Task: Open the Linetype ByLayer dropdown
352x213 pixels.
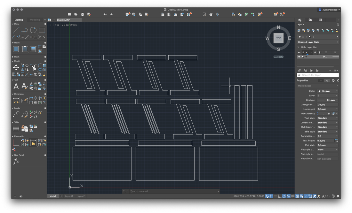Action: pos(328,100)
